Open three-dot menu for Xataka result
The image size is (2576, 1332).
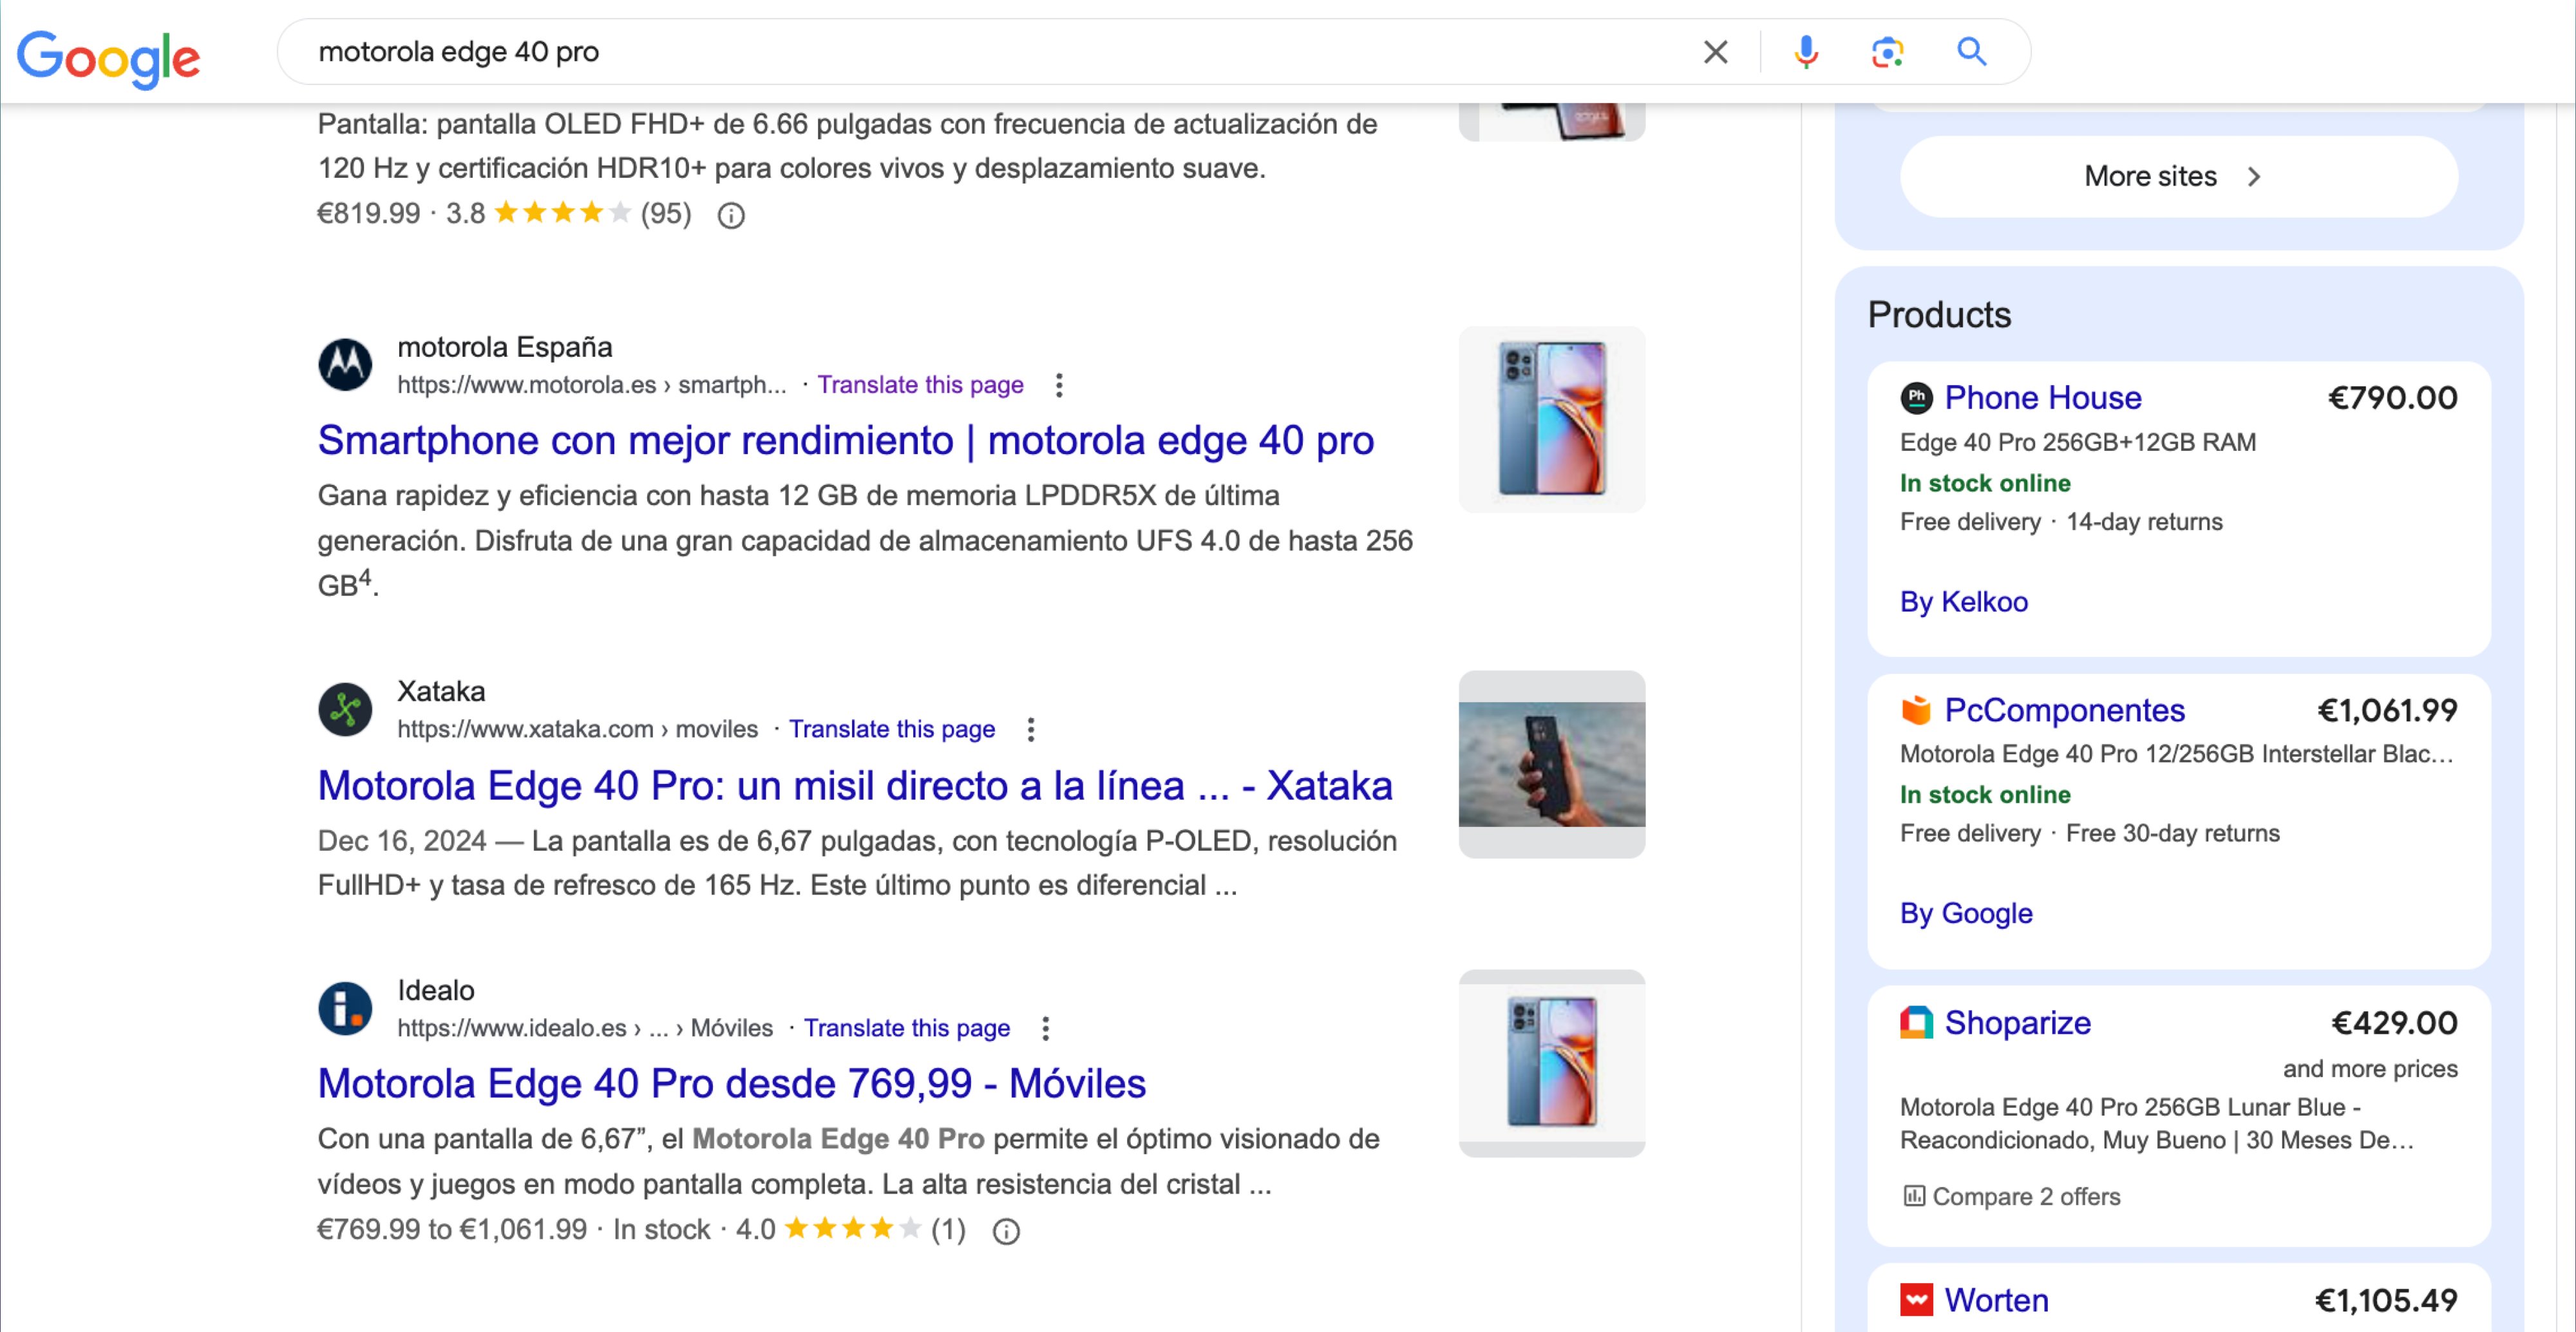pos(1031,729)
